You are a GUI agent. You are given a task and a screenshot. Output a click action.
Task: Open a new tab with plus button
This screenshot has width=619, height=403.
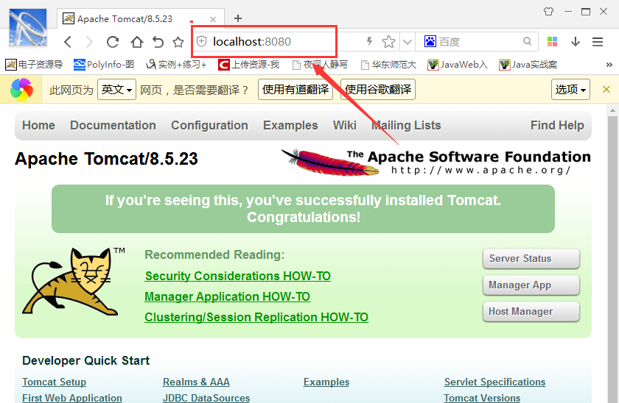[x=237, y=18]
